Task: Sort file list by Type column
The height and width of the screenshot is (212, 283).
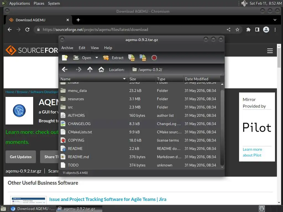Action: (x=169, y=79)
